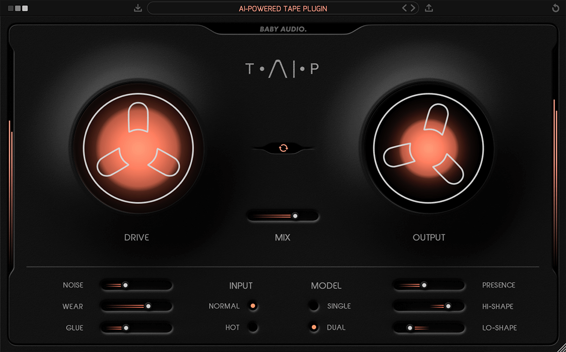Select HOT input radio button

(x=253, y=327)
